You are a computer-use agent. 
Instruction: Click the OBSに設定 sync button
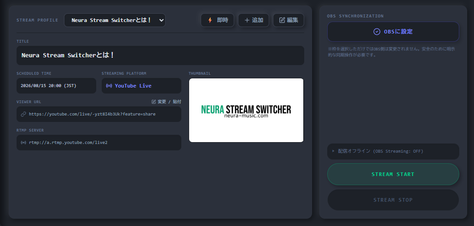coord(393,32)
